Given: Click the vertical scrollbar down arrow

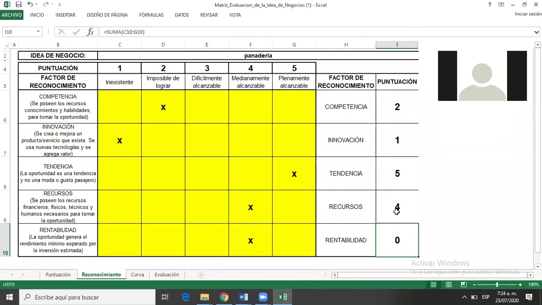Looking at the screenshot, I should [538, 266].
